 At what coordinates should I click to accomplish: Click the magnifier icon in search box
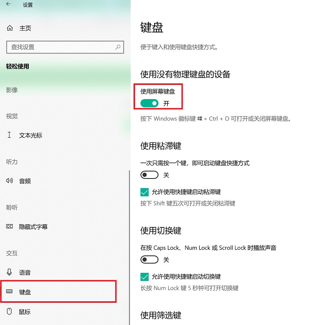click(117, 47)
